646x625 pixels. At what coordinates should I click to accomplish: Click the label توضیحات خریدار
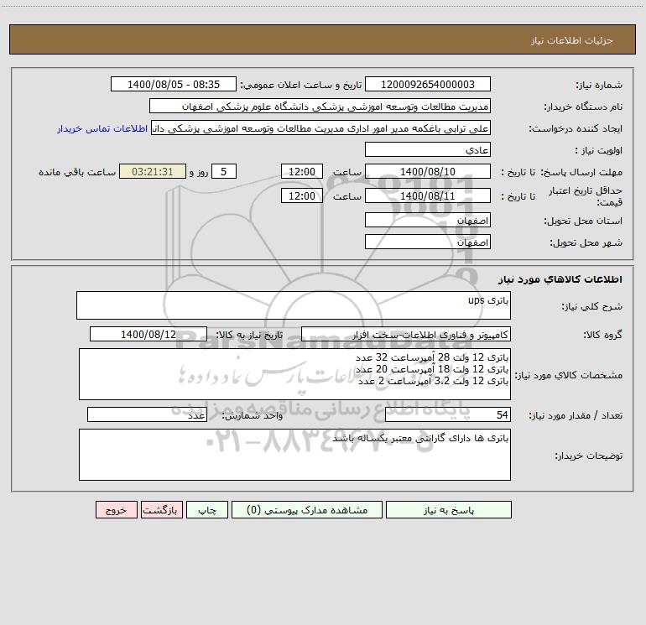pyautogui.click(x=588, y=456)
